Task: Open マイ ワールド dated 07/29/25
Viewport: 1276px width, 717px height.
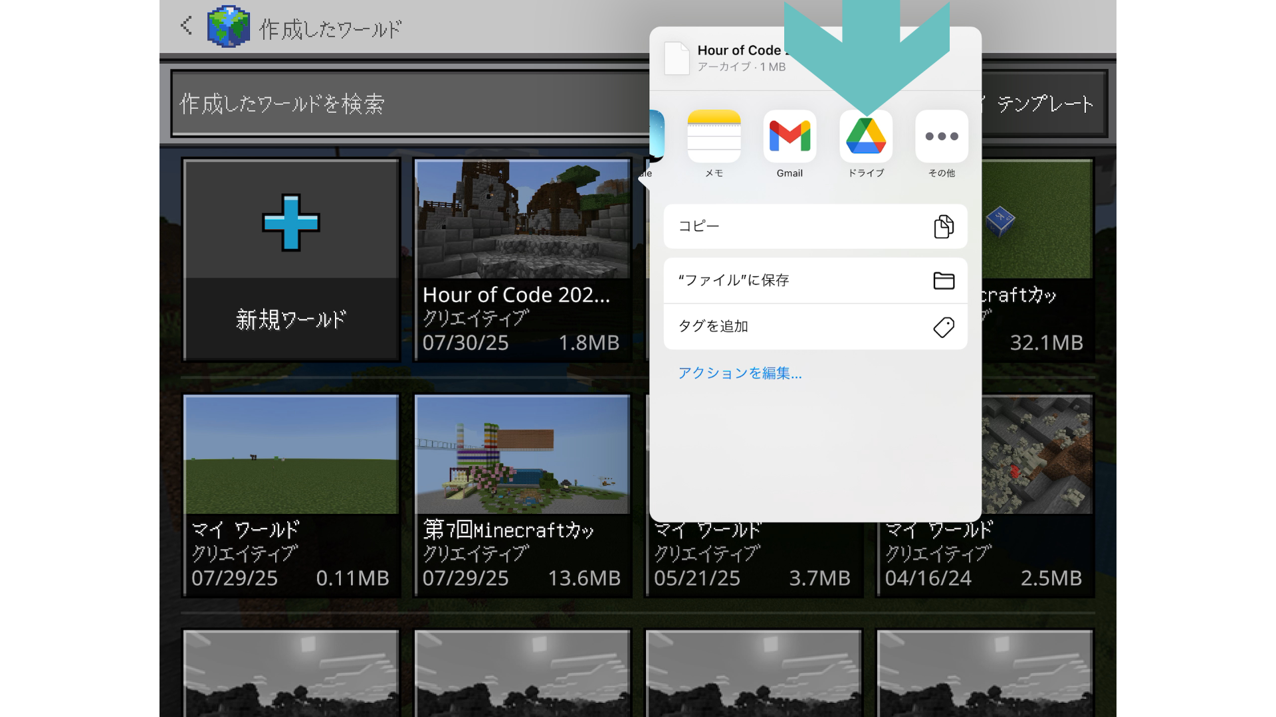Action: (x=291, y=495)
